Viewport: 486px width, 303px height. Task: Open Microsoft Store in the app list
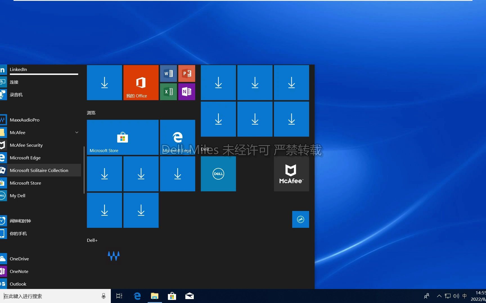(x=40, y=183)
